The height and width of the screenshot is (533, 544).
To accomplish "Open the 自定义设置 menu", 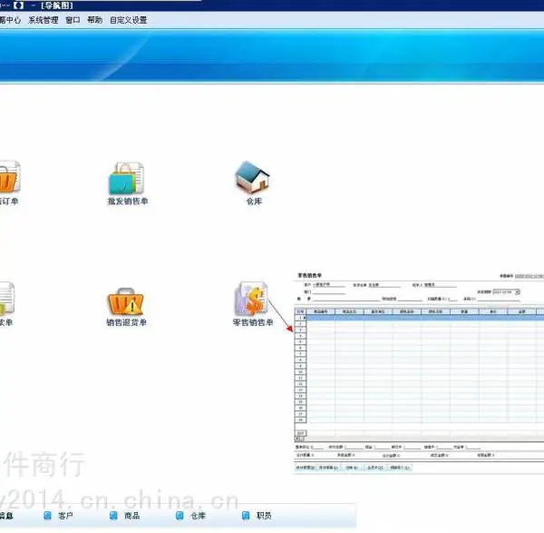I will click(x=129, y=20).
